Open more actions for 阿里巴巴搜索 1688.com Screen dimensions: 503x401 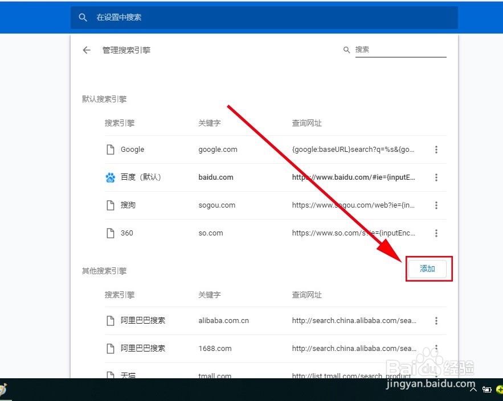436,348
